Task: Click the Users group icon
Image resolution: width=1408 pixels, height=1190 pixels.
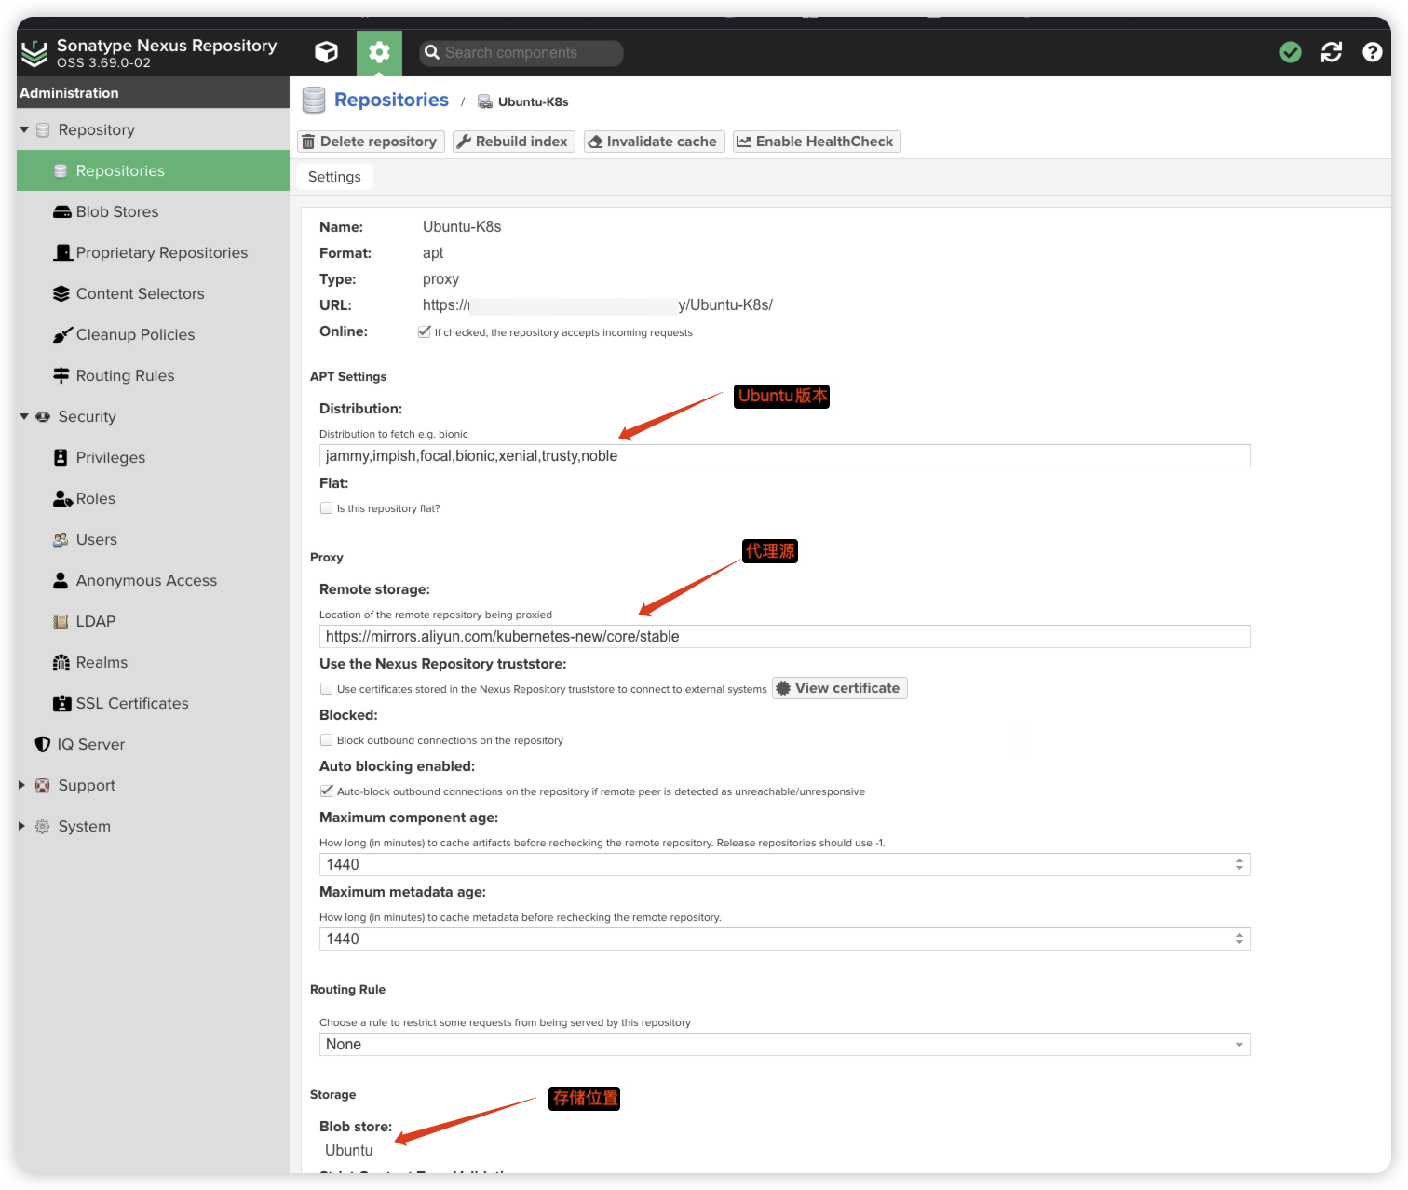Action: click(61, 539)
